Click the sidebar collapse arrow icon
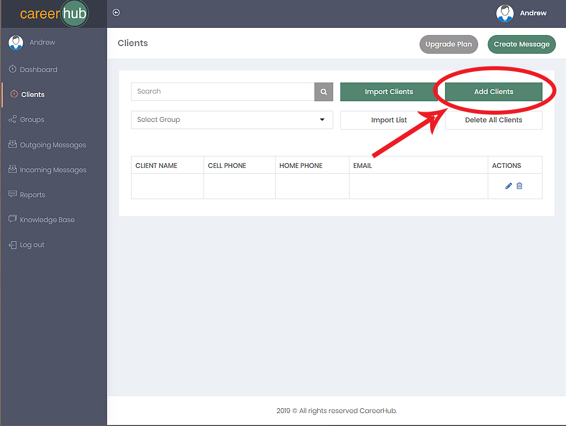Image resolution: width=566 pixels, height=426 pixels. pyautogui.click(x=116, y=12)
